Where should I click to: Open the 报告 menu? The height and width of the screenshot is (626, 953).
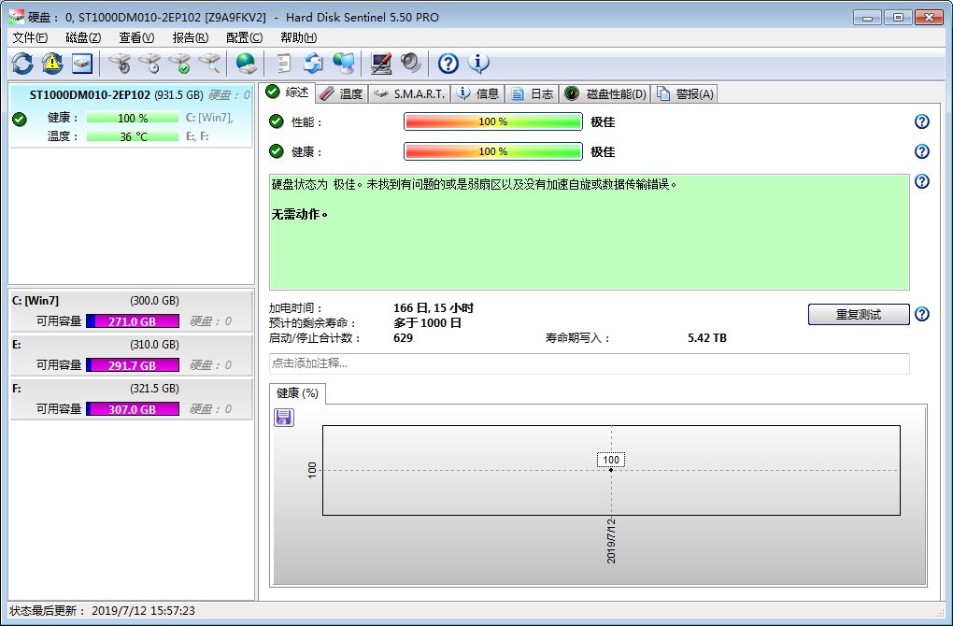190,37
